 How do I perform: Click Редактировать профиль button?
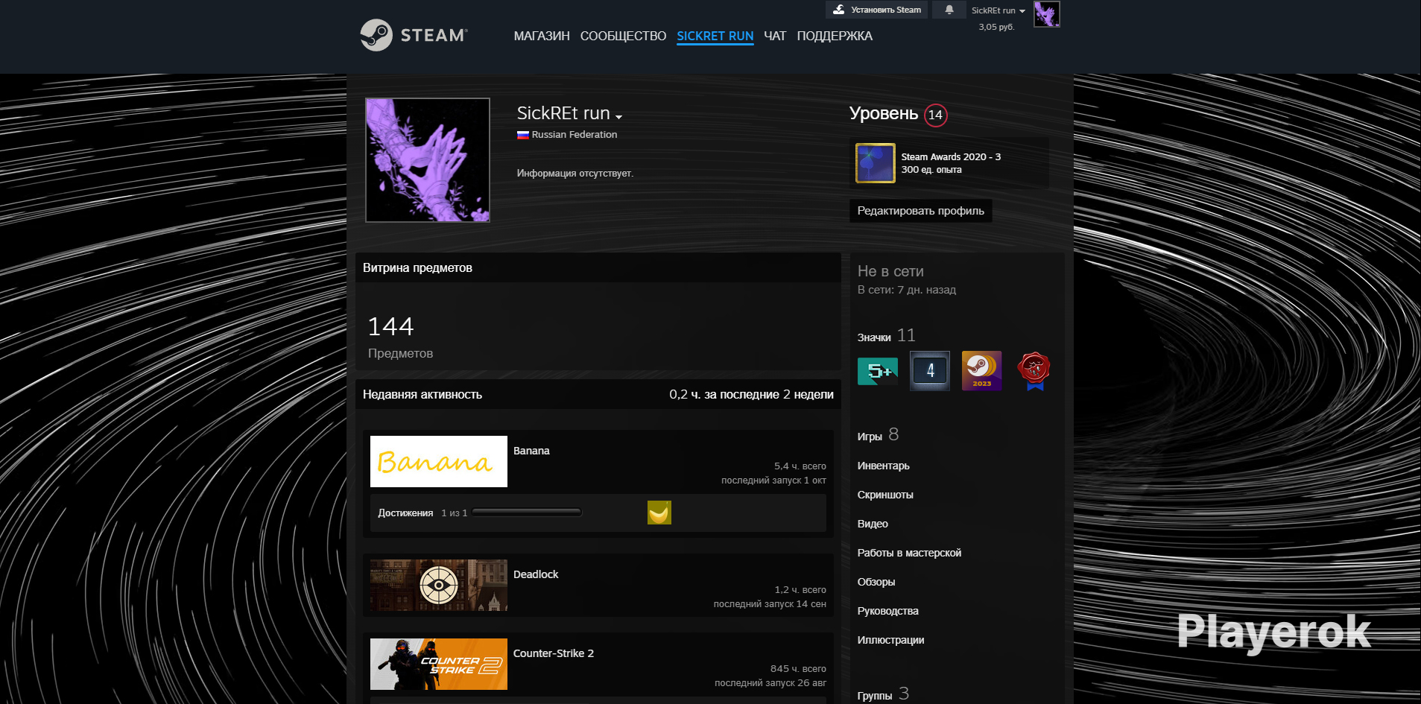click(921, 211)
